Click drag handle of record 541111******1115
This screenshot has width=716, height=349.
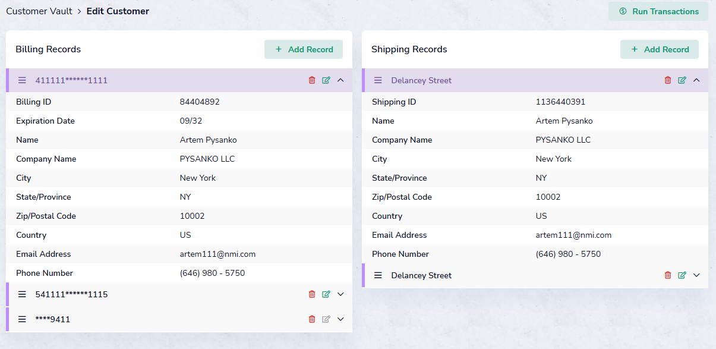pyautogui.click(x=22, y=294)
